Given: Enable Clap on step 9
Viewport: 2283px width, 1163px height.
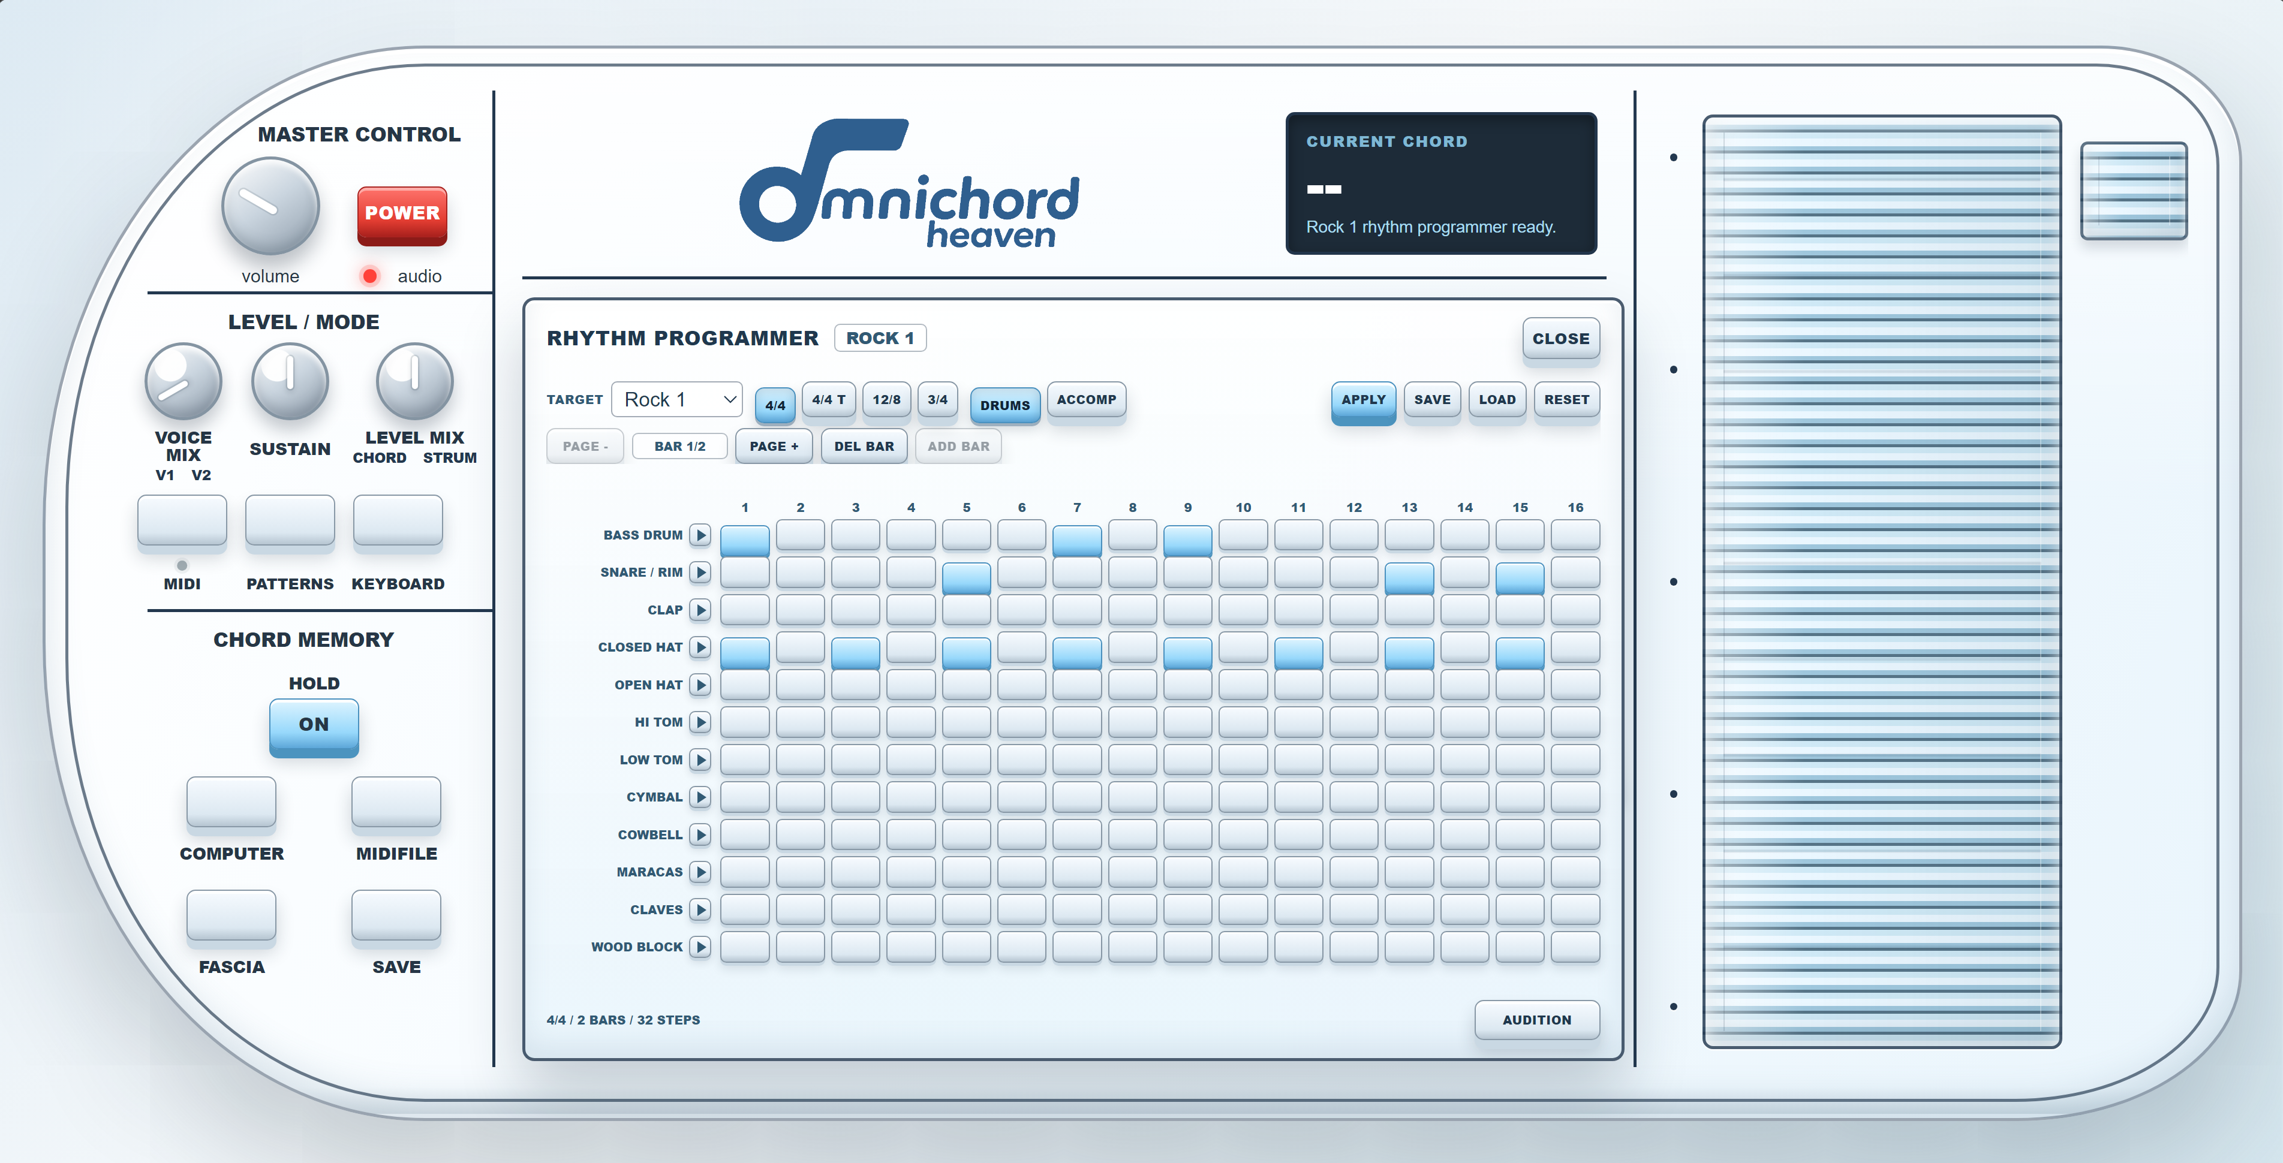Looking at the screenshot, I should (x=1187, y=610).
